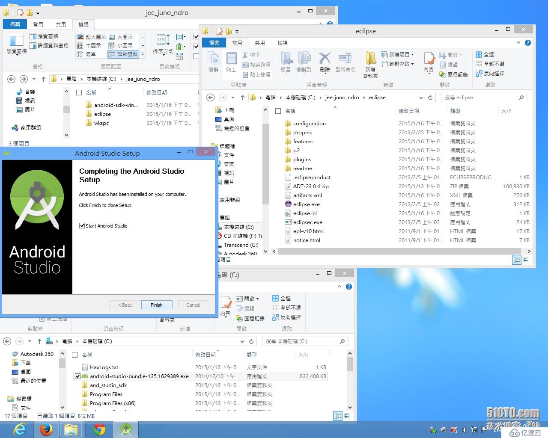Click History (歷程記錄) in eclipse ribbon

tap(454, 74)
